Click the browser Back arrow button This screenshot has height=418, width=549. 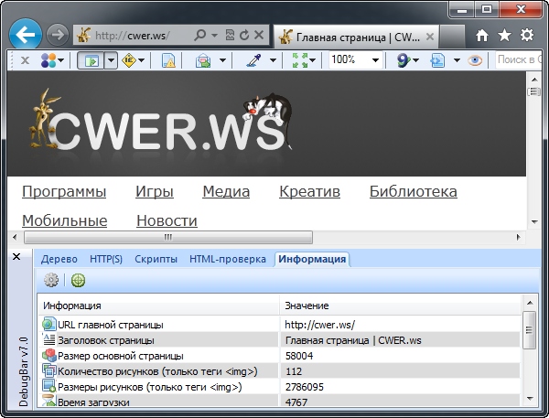pyautogui.click(x=24, y=36)
